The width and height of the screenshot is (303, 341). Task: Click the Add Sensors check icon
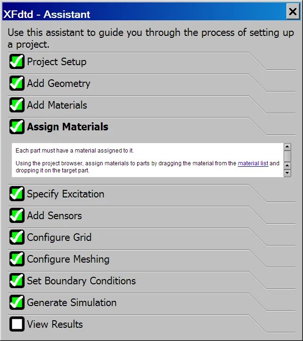(x=17, y=215)
